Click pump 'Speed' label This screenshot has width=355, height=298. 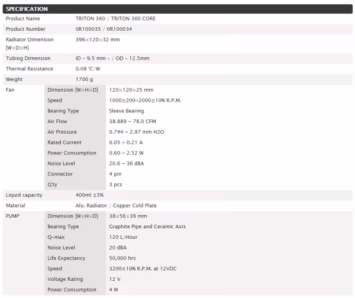pyautogui.click(x=54, y=269)
